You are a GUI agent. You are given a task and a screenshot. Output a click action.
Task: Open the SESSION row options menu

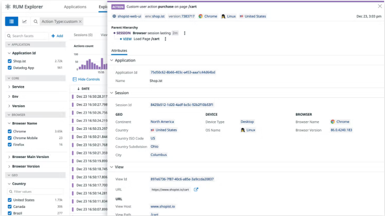(x=185, y=33)
